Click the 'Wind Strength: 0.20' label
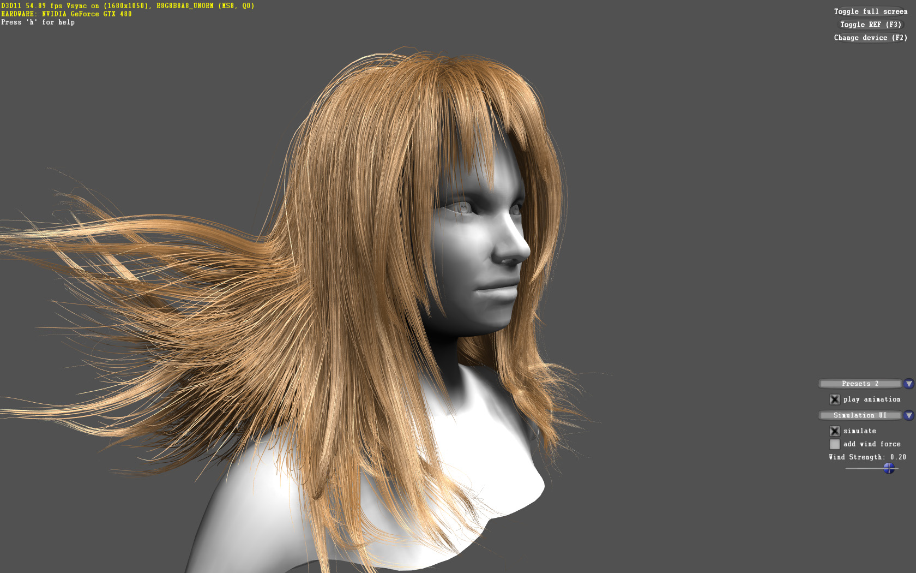 [x=867, y=457]
